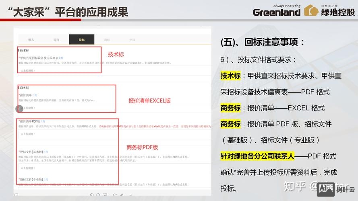Select the active 投标 tab
Screen dimensions: 358x201
tap(82, 39)
